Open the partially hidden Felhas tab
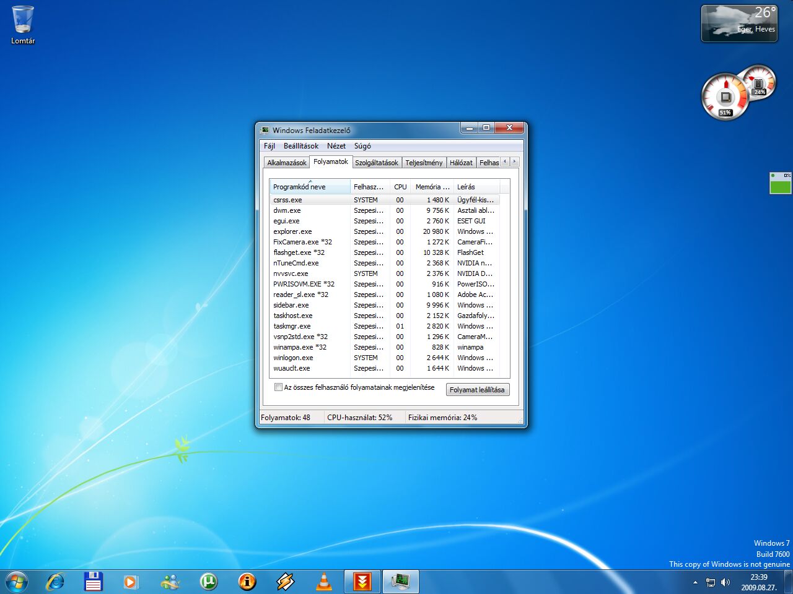This screenshot has height=594, width=793. 488,163
